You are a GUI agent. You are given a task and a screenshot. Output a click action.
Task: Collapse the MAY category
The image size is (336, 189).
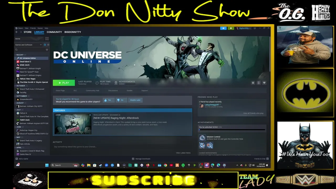pos(15,137)
